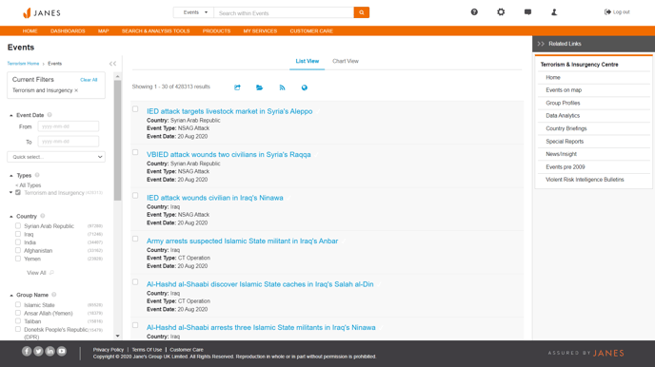The width and height of the screenshot is (655, 367).
Task: Open Events on map related link
Action: tap(564, 90)
